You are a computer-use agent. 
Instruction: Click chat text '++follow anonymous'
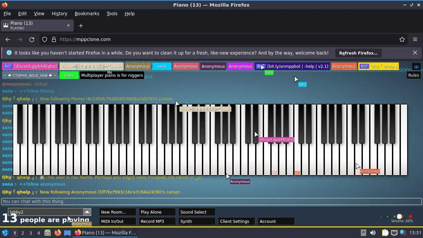pos(42,184)
